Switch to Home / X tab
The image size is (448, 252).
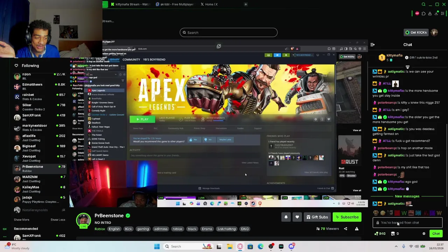click(x=209, y=4)
